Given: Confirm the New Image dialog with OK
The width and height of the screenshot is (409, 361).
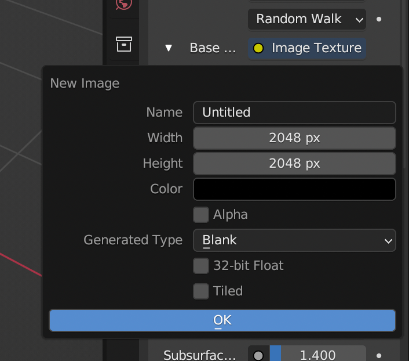Looking at the screenshot, I should coord(222,320).
